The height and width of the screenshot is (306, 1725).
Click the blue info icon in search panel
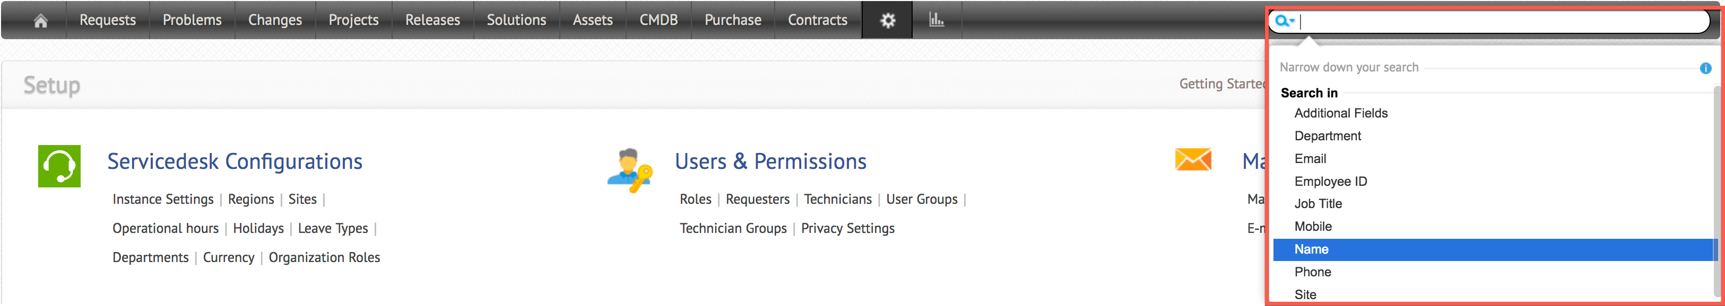(1705, 68)
